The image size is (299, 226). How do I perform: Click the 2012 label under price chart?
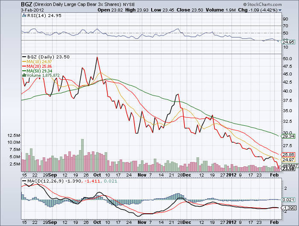point(232,175)
